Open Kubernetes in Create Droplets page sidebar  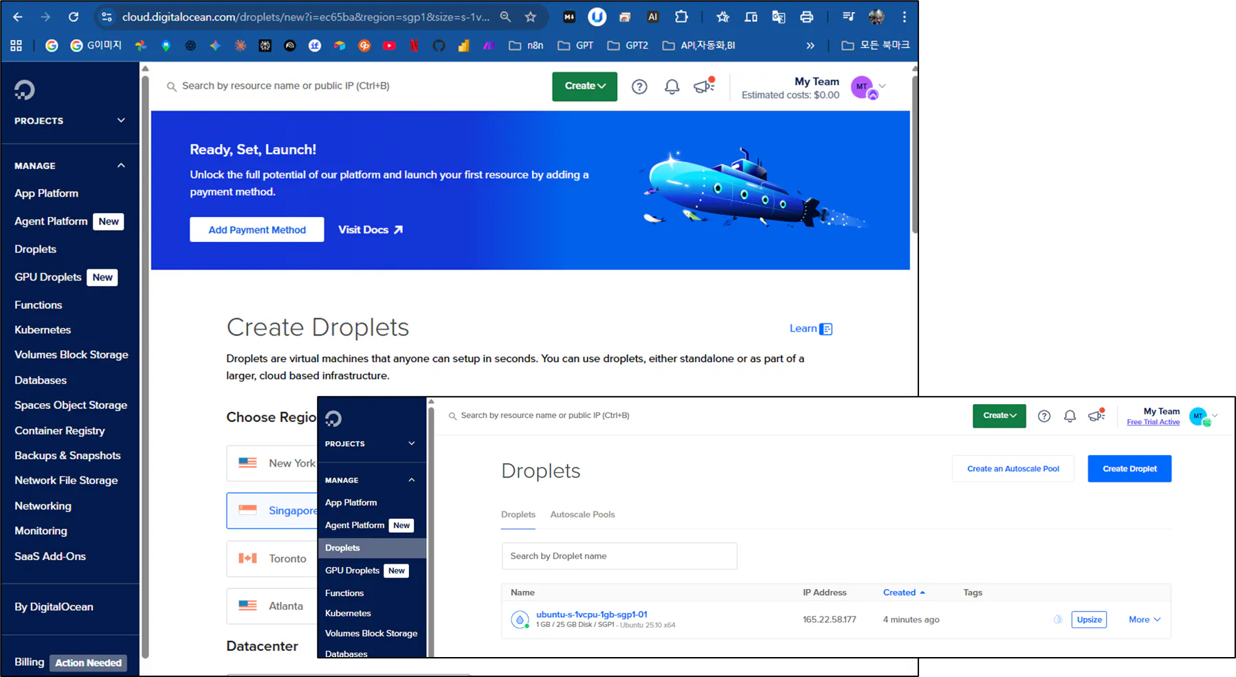(43, 330)
